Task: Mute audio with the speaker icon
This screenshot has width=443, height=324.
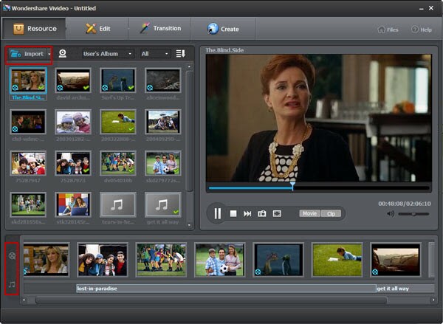Action: (391, 214)
